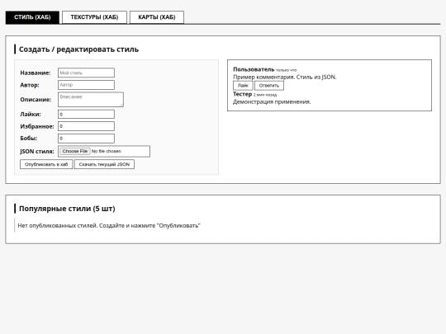Click the '2 мин назад' timestamp
The height and width of the screenshot is (334, 446).
[265, 95]
